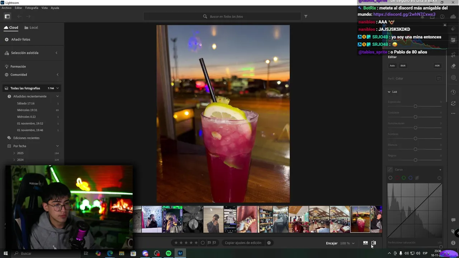459x258 pixels.
Task: Adjust the Sombras slider handle
Action: point(415,139)
